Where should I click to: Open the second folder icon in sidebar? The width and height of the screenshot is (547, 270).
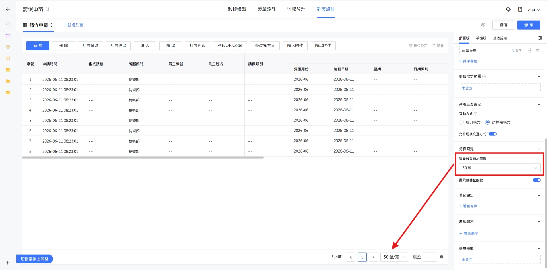(8, 81)
